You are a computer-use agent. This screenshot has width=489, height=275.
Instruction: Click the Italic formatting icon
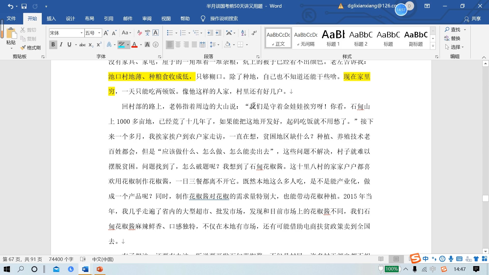[x=60, y=45]
